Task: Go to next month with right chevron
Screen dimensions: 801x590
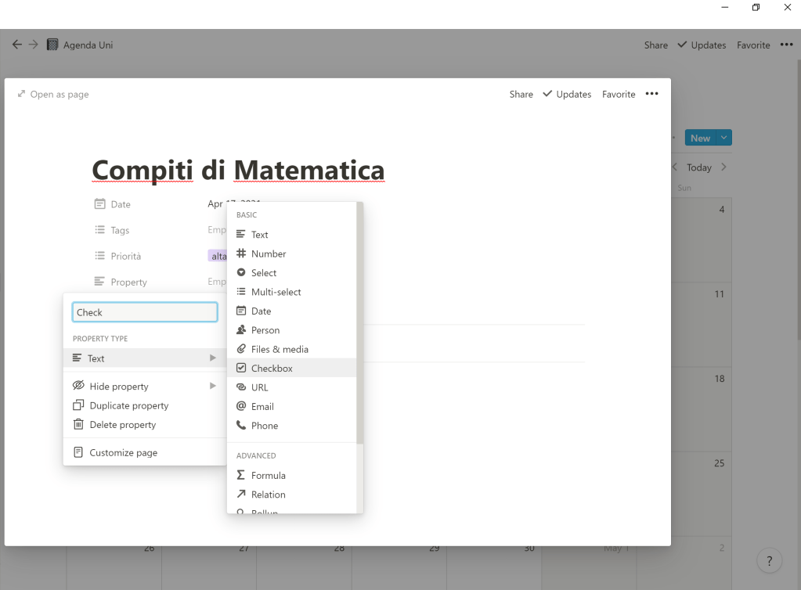Action: (723, 167)
